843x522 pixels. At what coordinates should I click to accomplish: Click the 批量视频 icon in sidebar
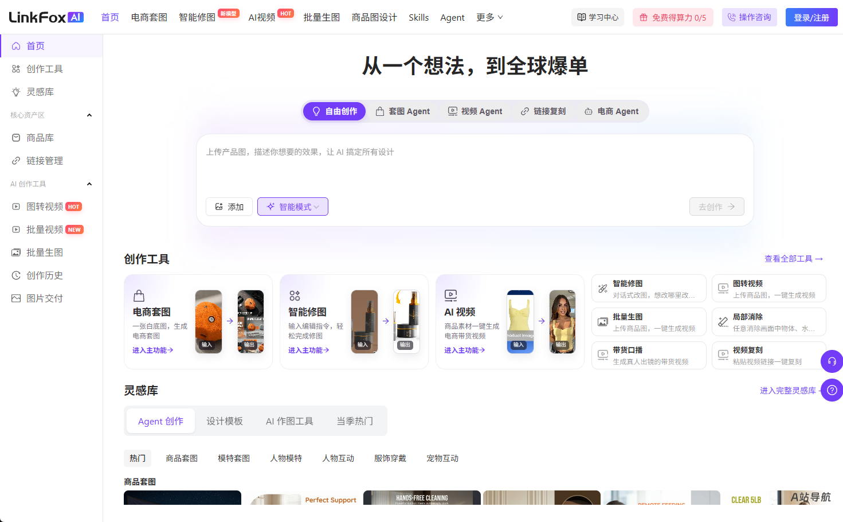pyautogui.click(x=16, y=229)
